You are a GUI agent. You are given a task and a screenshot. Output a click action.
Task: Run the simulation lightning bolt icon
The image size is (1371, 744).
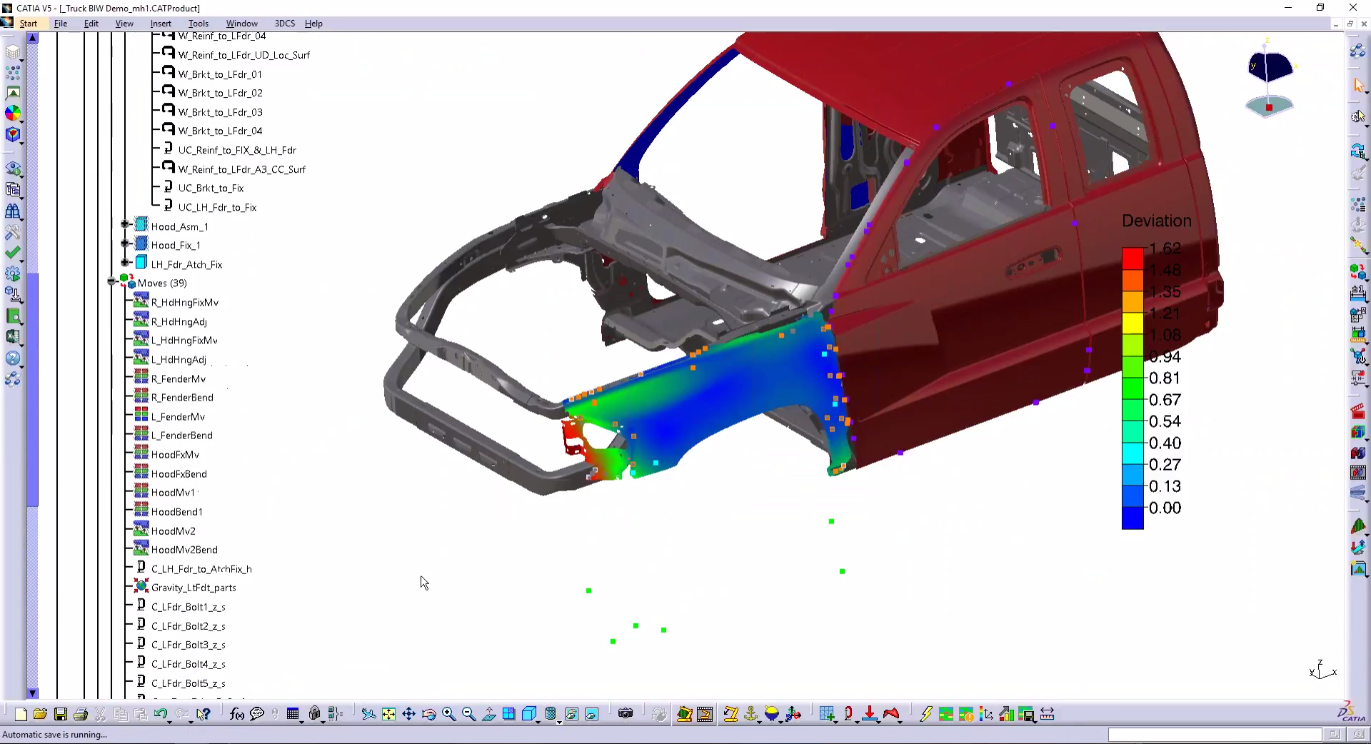(925, 715)
